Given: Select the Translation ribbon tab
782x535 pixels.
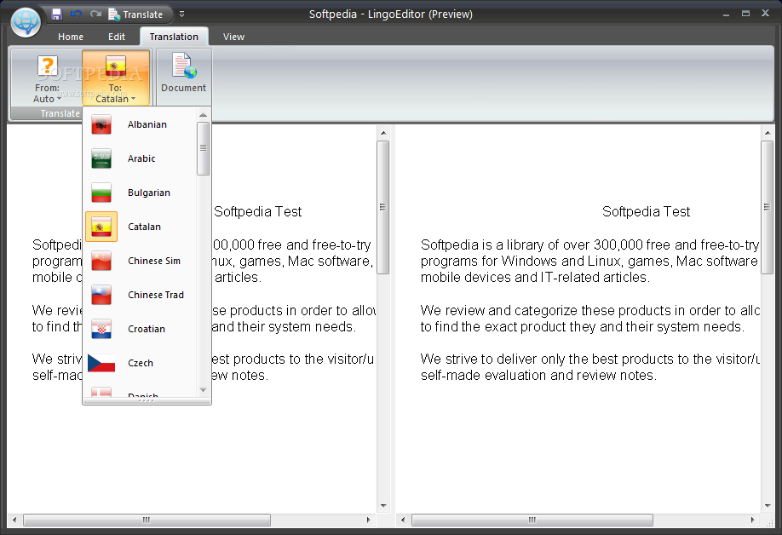Looking at the screenshot, I should (174, 37).
